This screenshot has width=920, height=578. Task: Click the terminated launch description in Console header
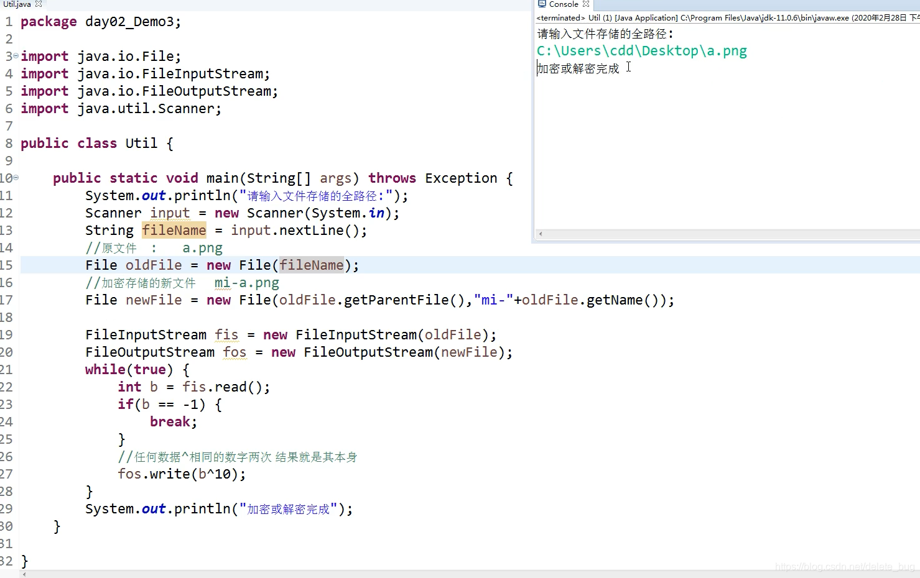click(728, 18)
